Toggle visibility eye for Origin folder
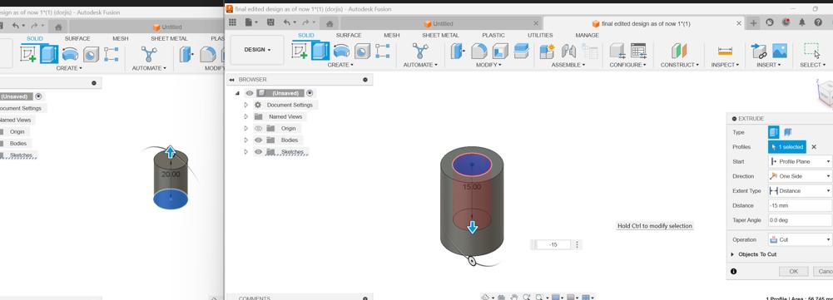The height and width of the screenshot is (300, 833). click(x=259, y=129)
